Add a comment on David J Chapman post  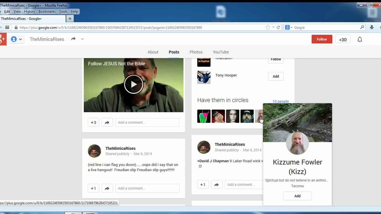click(x=244, y=185)
